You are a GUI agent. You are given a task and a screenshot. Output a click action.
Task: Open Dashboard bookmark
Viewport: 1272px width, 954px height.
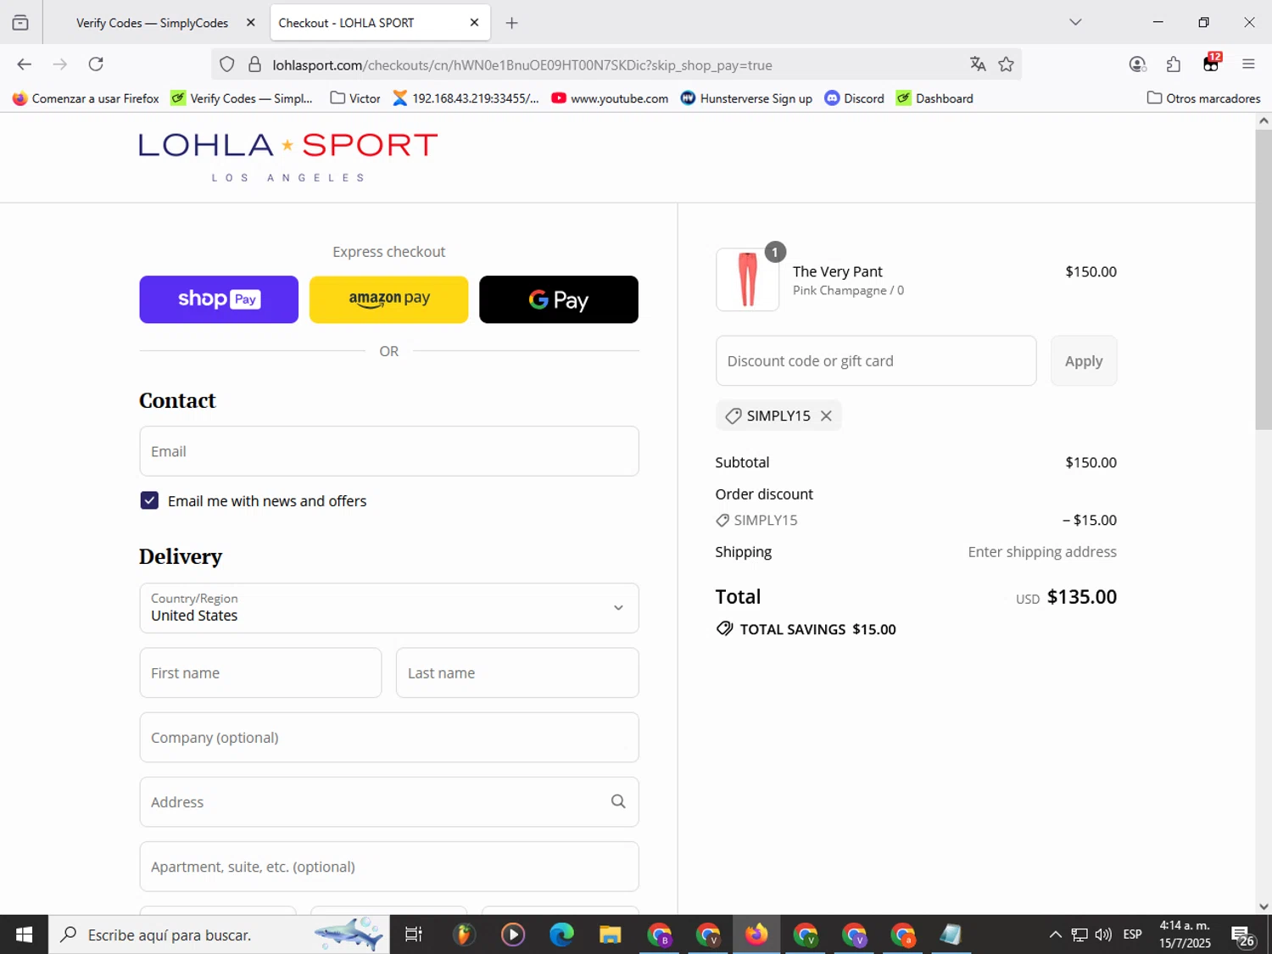pos(934,98)
